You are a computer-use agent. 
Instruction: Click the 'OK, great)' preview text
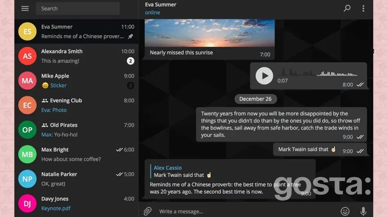[x=53, y=184]
